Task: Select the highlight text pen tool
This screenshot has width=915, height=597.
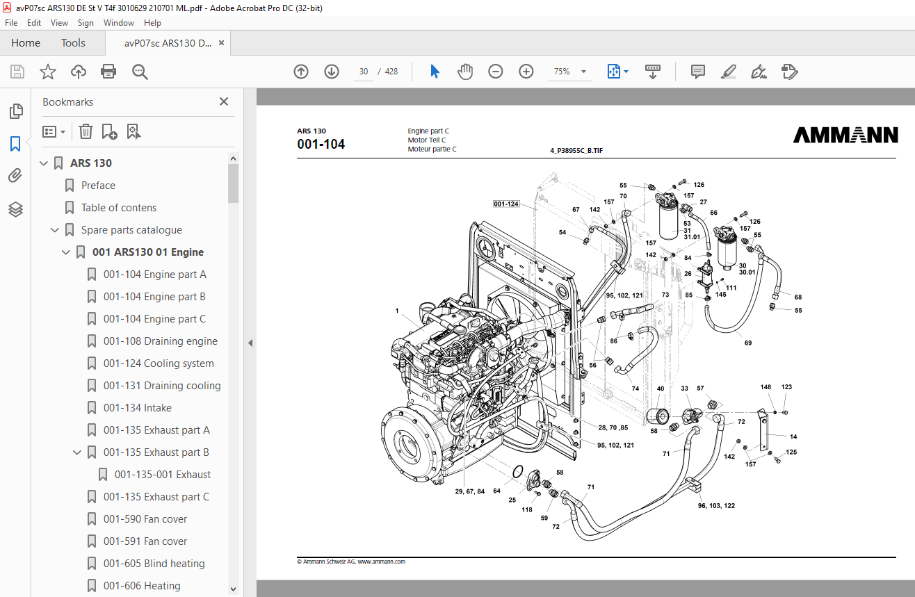Action: click(x=729, y=72)
